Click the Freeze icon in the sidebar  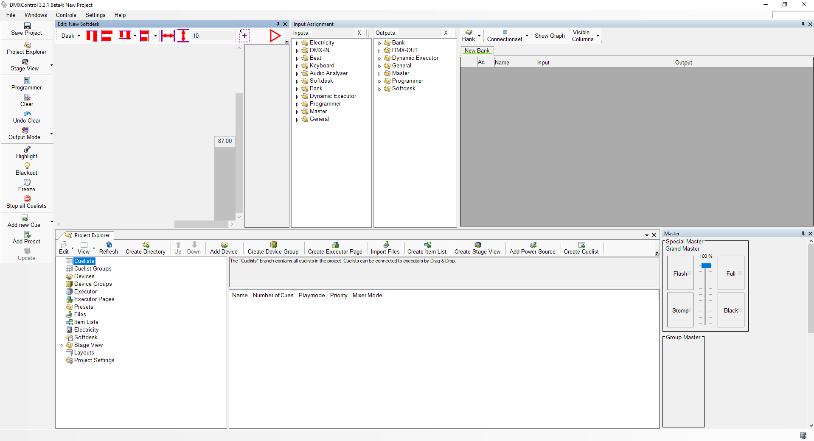[27, 182]
